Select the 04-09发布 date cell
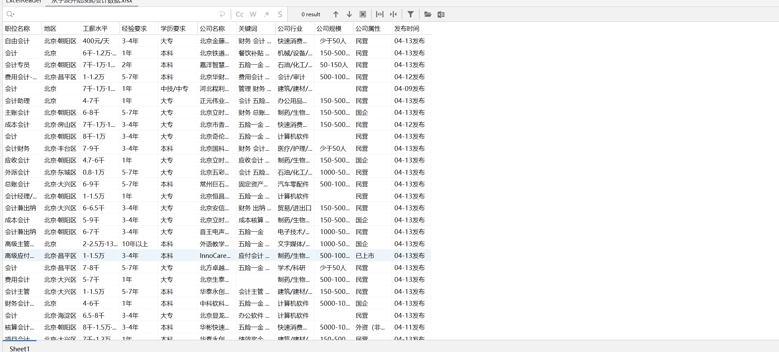Viewport: 779px width, 352px height. (x=412, y=89)
